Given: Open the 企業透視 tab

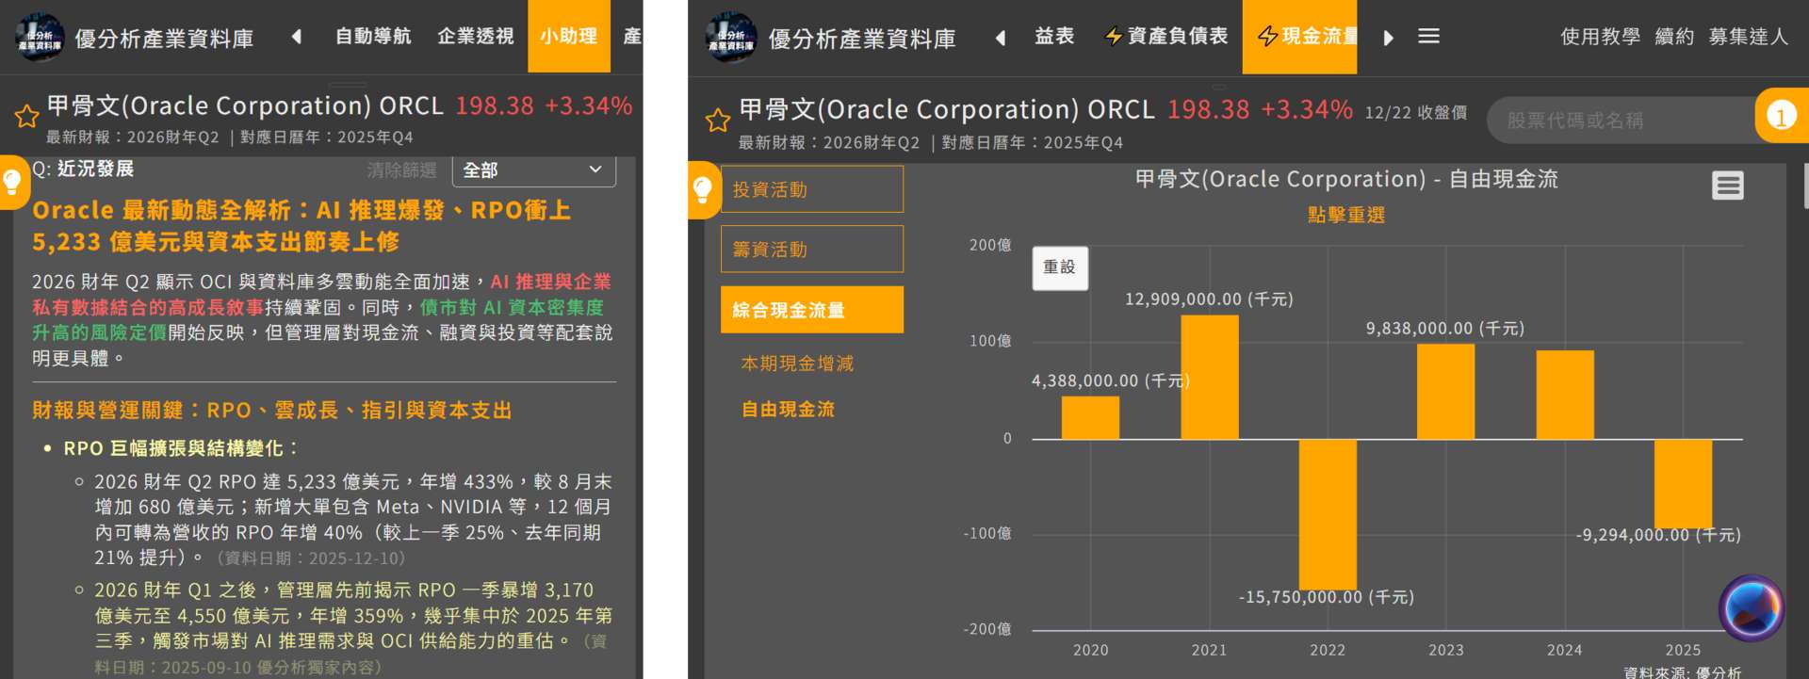Looking at the screenshot, I should click(x=475, y=37).
